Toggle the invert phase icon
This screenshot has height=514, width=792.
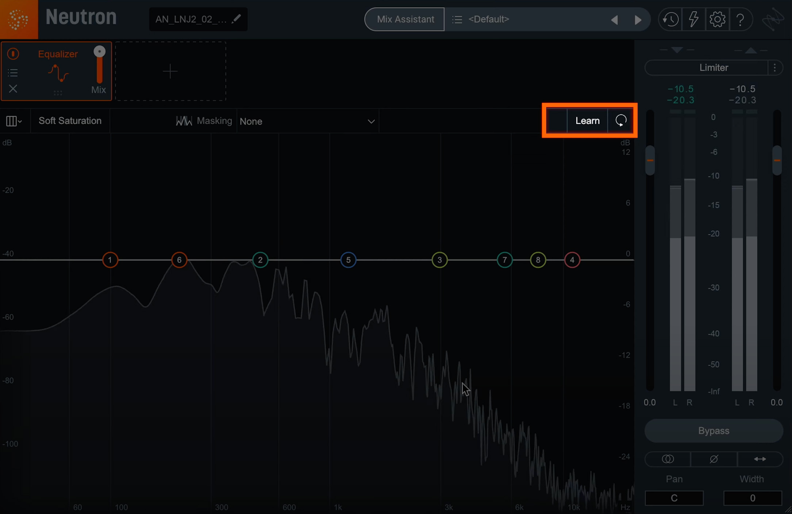coord(714,459)
